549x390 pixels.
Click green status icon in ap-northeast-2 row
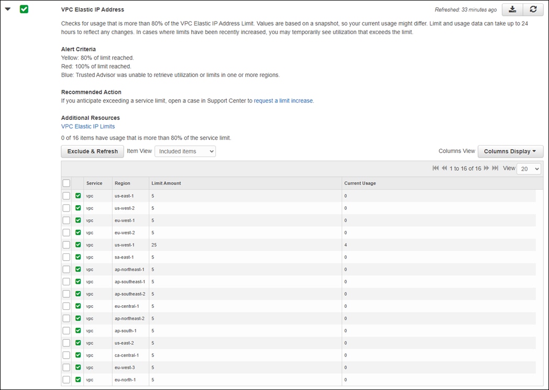click(78, 318)
